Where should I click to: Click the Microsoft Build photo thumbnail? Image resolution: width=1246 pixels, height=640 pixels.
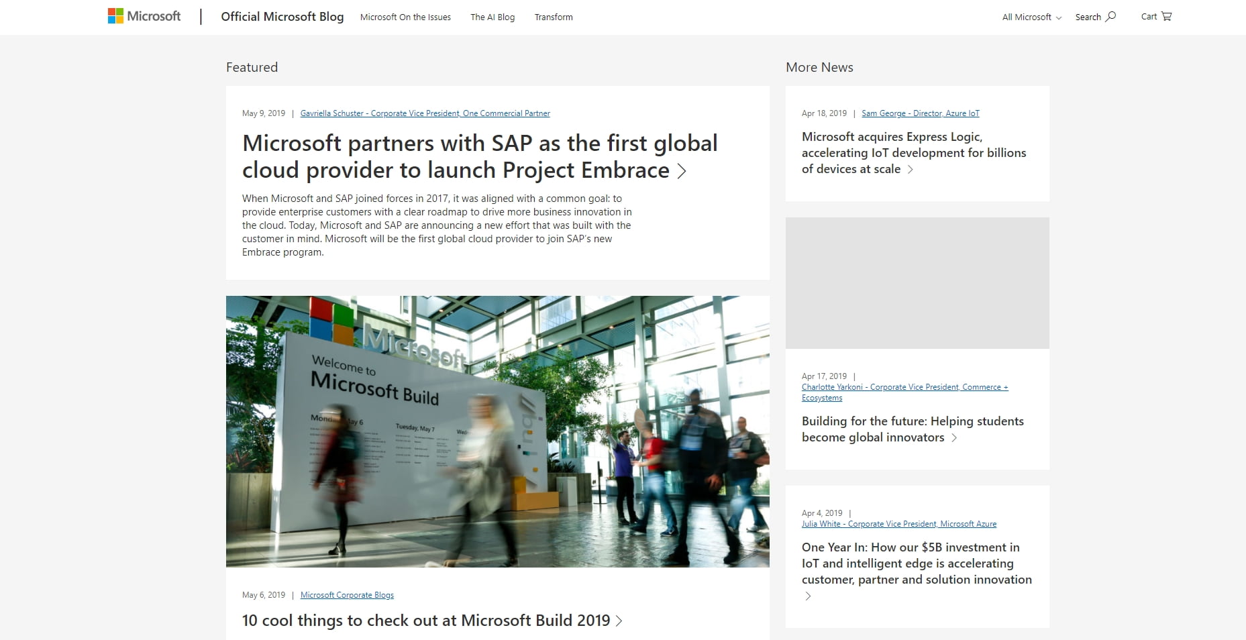(498, 431)
